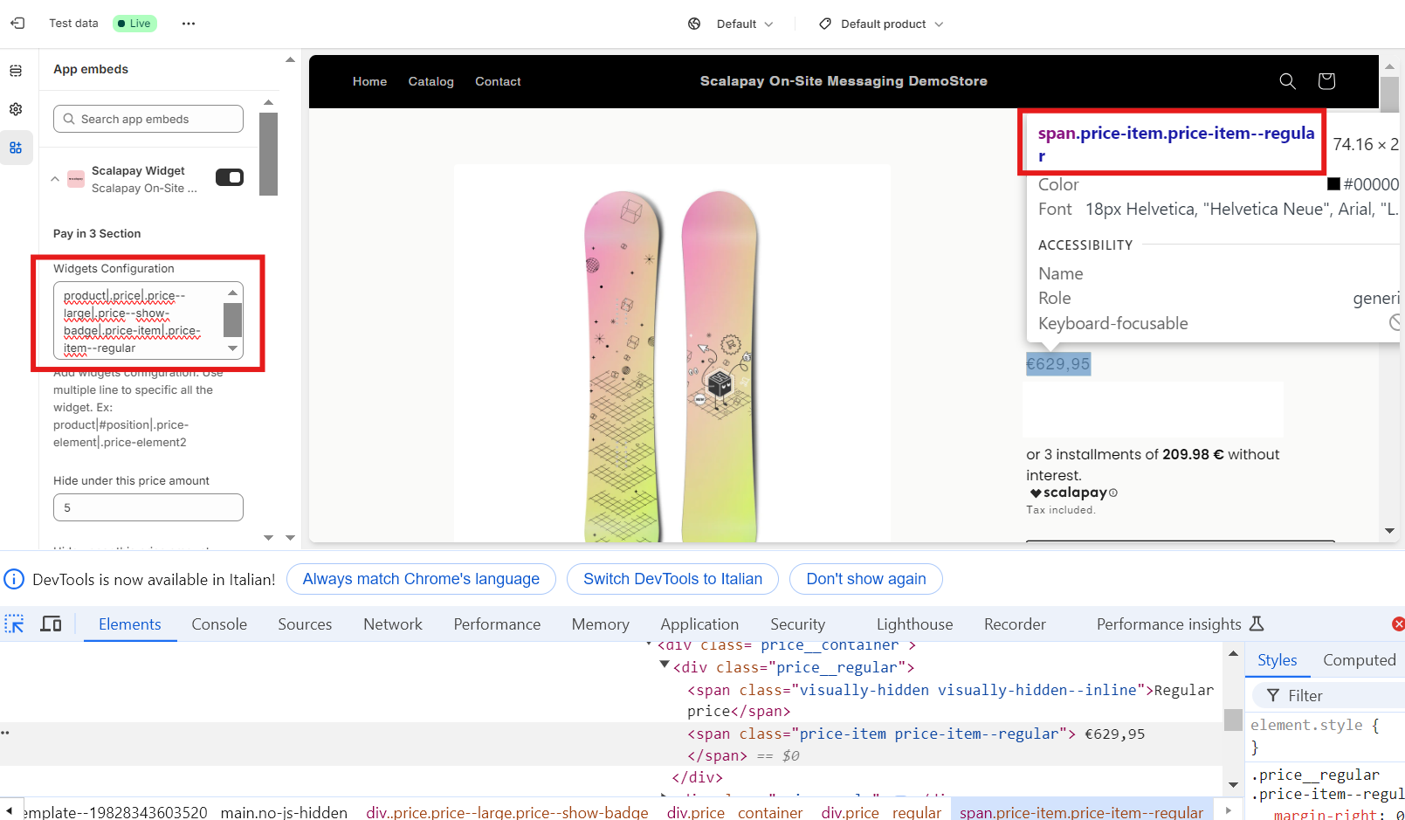Click the Widgets Configuration down arrow
The width and height of the screenshot is (1405, 820).
232,348
